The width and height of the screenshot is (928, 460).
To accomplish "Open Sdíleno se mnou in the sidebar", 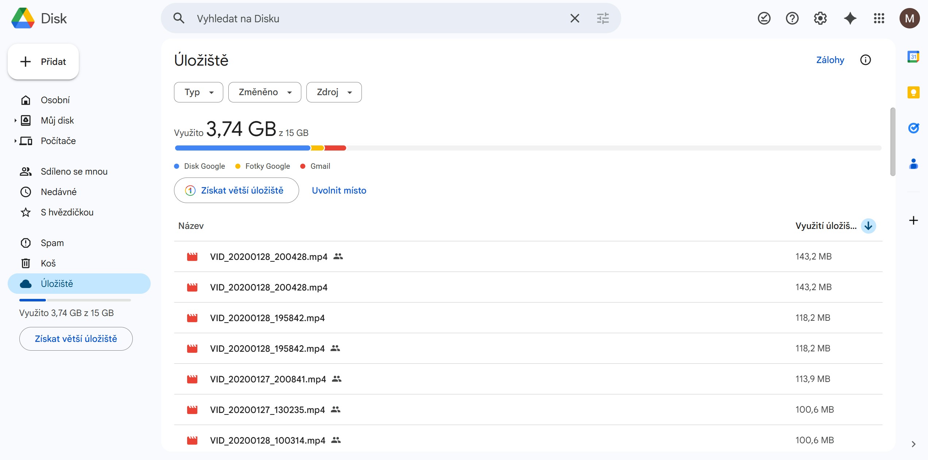I will [x=74, y=171].
